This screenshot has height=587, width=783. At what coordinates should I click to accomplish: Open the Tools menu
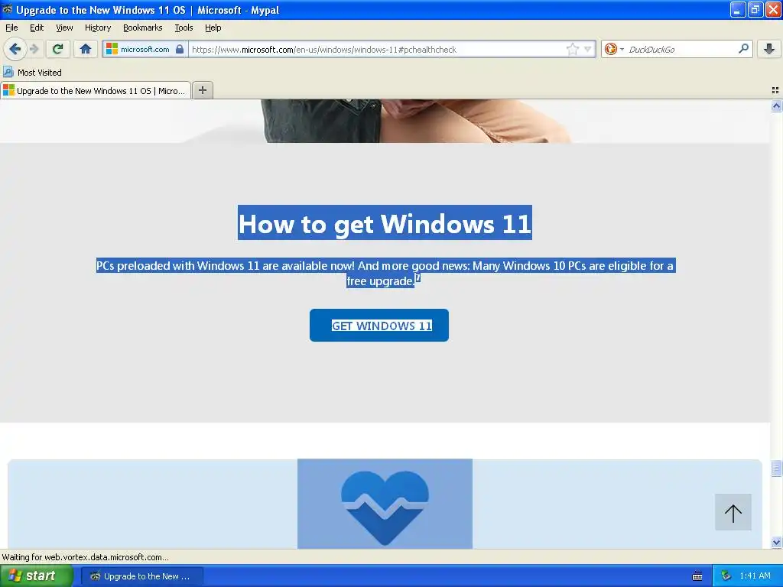click(184, 28)
